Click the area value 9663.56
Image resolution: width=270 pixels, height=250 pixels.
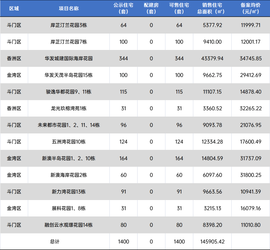pos(212,192)
